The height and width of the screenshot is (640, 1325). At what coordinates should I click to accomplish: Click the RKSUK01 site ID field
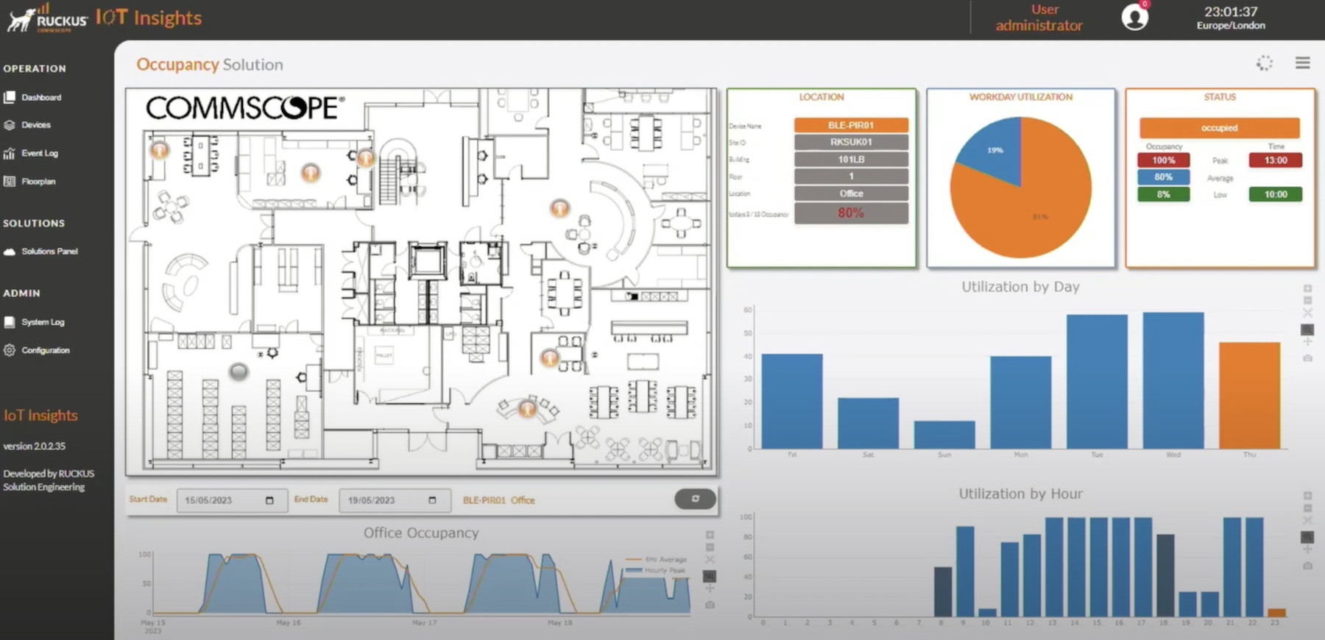tap(851, 142)
